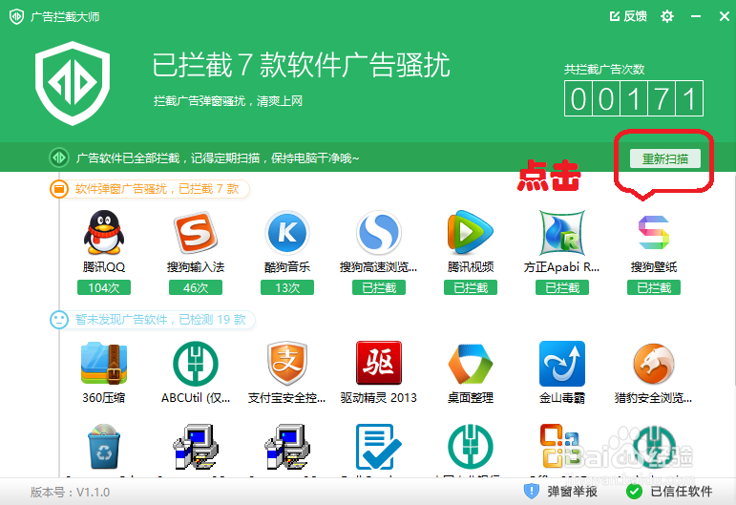Viewport: 736px width, 505px height.
Task: Select the 驱动精灵 2013 icon
Action: pyautogui.click(x=379, y=363)
